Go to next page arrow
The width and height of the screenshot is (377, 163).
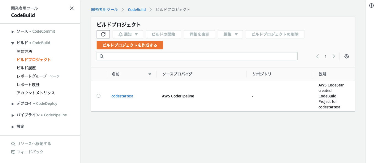click(x=334, y=56)
